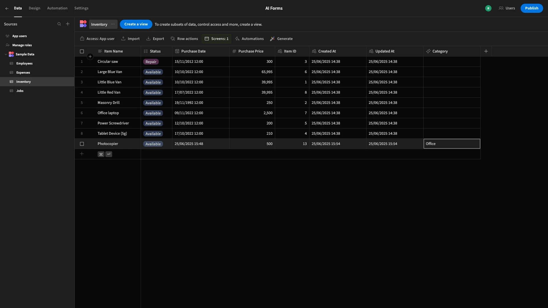Screen dimensions: 548x308
Task: Click the Purchase Price number icon
Action: [x=234, y=51]
